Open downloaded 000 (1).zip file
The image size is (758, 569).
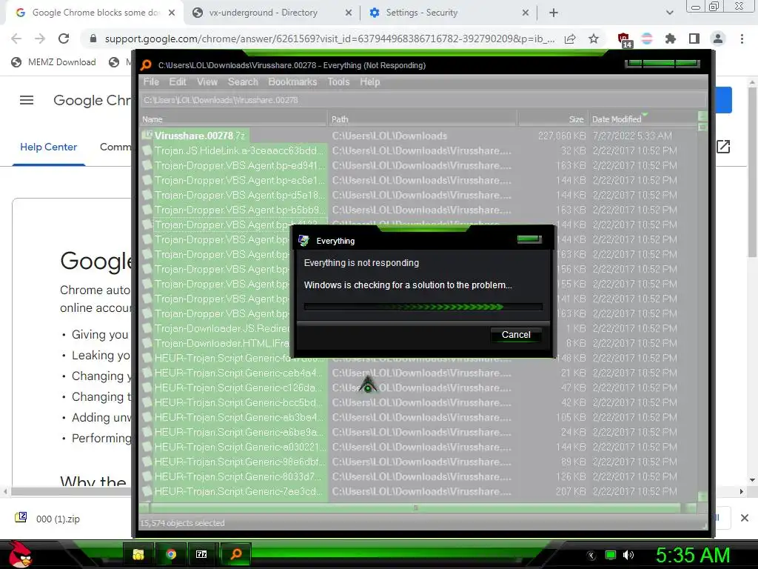(47, 519)
